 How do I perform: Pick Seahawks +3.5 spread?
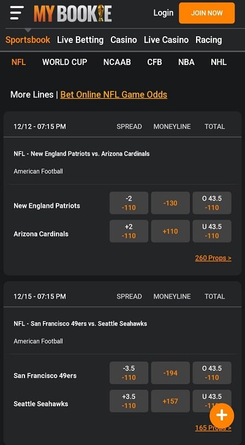click(129, 401)
